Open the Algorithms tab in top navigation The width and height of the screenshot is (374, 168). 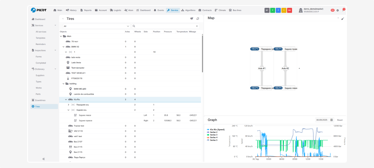click(x=188, y=10)
